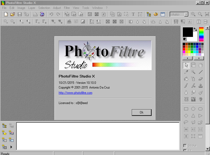Swap foreground and background colors

(x=195, y=29)
